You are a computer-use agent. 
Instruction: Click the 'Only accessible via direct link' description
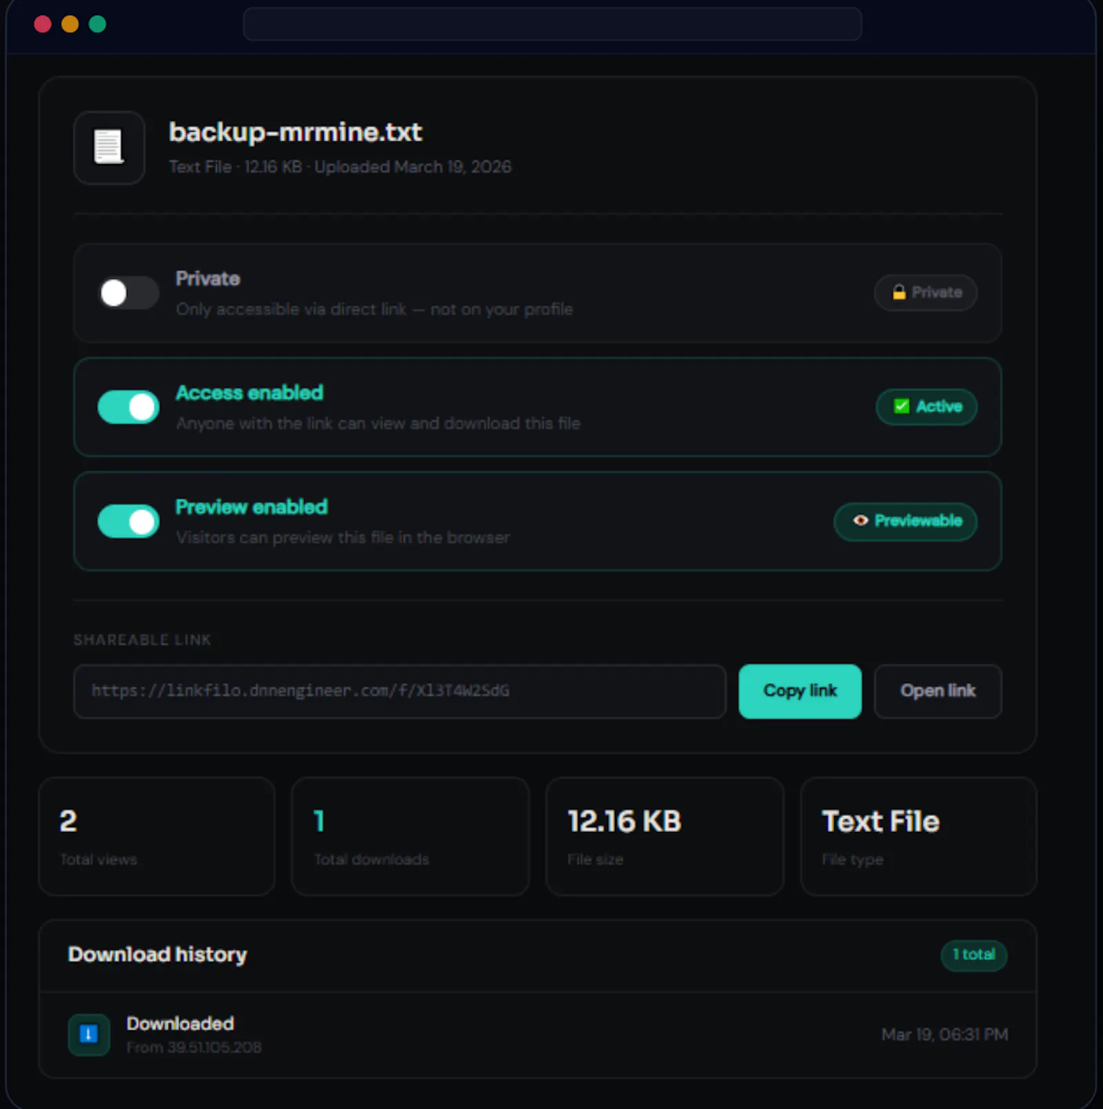click(x=374, y=309)
